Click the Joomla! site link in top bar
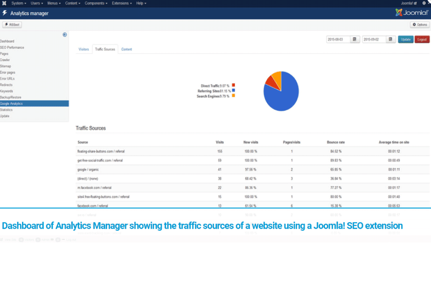 tap(409, 3)
